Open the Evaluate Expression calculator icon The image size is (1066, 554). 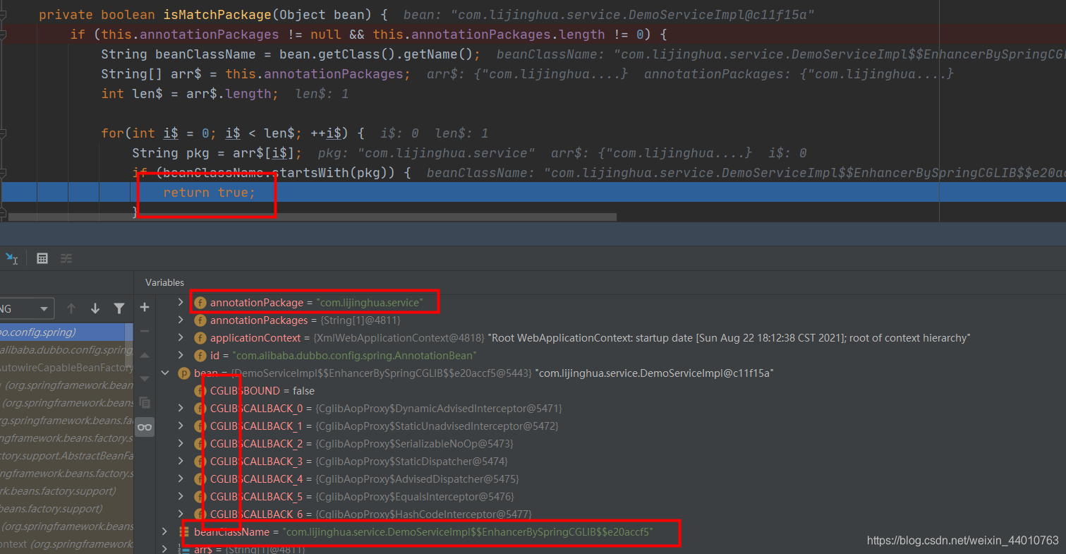(42, 258)
